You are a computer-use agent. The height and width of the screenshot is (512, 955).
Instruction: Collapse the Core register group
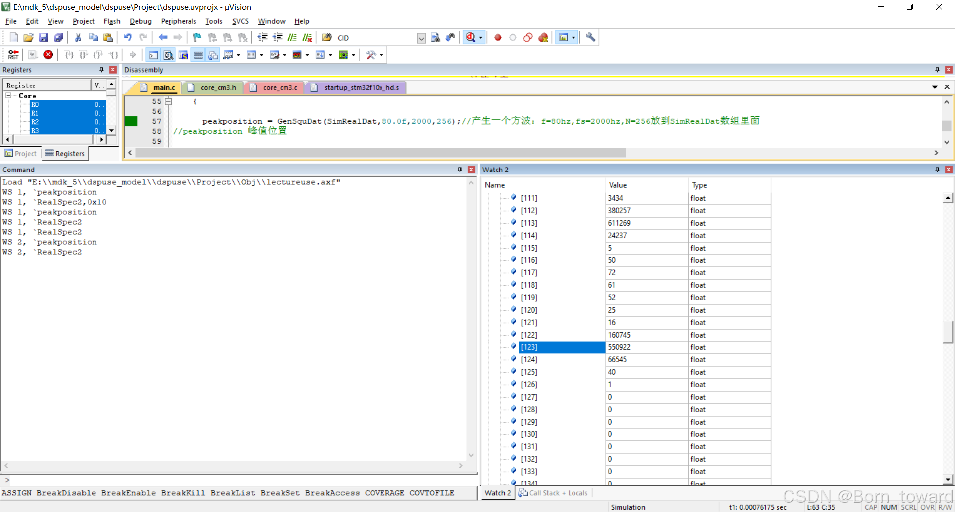(x=8, y=95)
